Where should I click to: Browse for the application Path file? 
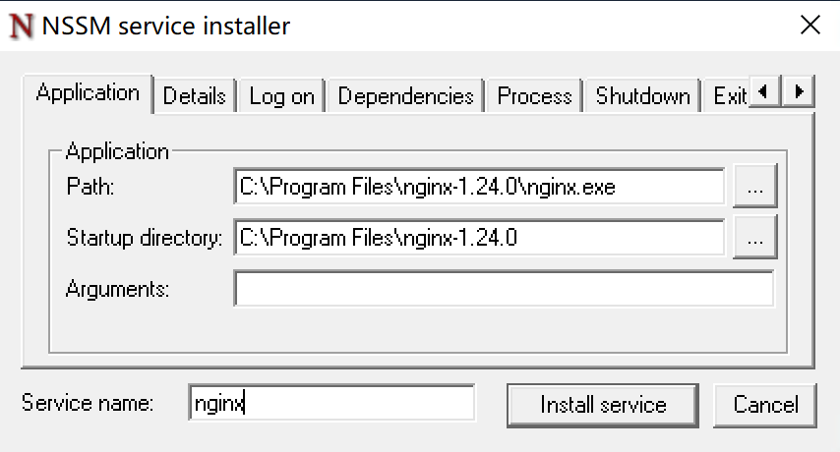(x=754, y=186)
